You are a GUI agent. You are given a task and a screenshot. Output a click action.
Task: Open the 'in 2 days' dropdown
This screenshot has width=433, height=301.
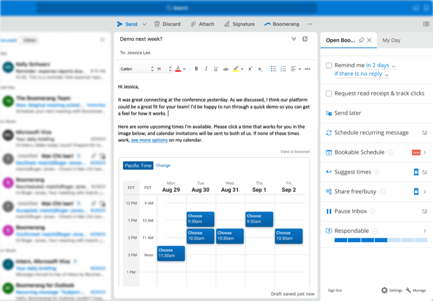[381, 66]
